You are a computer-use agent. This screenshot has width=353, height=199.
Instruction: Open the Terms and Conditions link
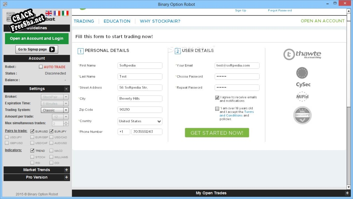click(x=236, y=114)
